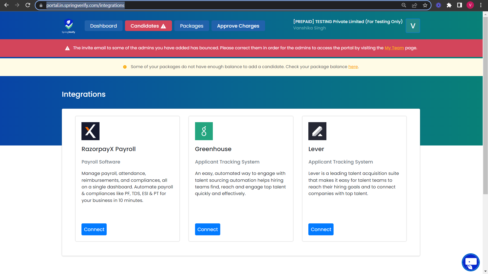Open the Approve Charges tab
This screenshot has width=488, height=274.
pos(238,26)
